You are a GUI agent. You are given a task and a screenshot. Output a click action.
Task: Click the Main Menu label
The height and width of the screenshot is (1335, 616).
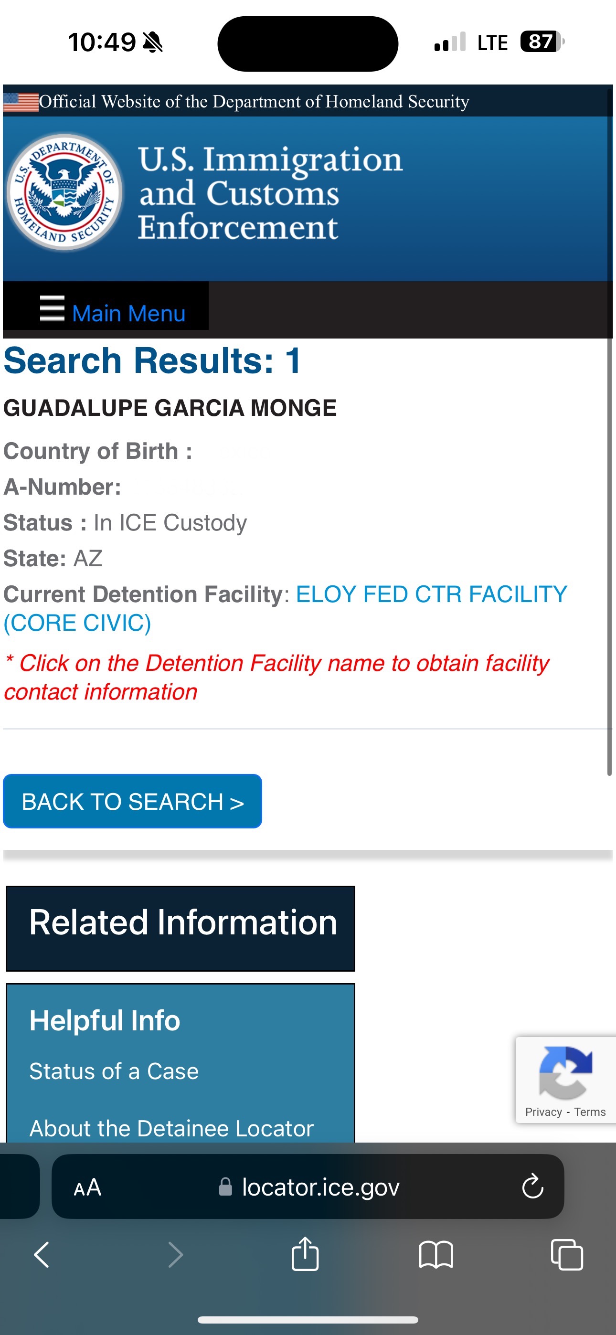pos(128,314)
